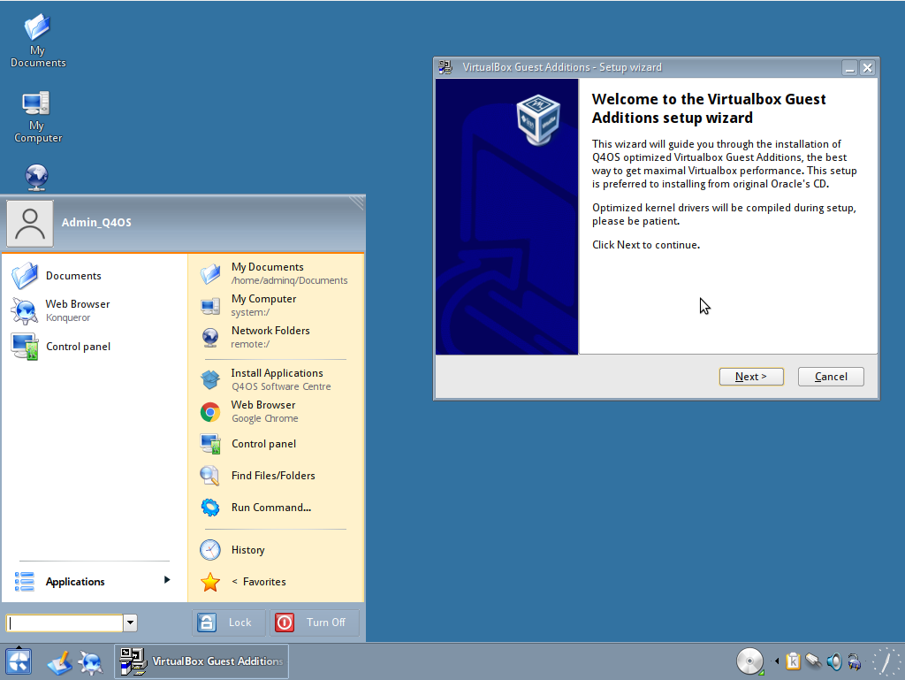Click the Turn Off button

click(315, 623)
